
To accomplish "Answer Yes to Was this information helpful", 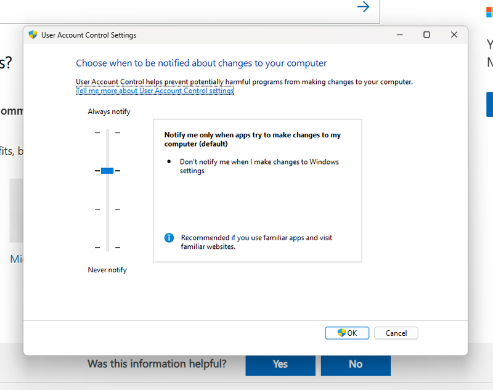I will (x=280, y=364).
